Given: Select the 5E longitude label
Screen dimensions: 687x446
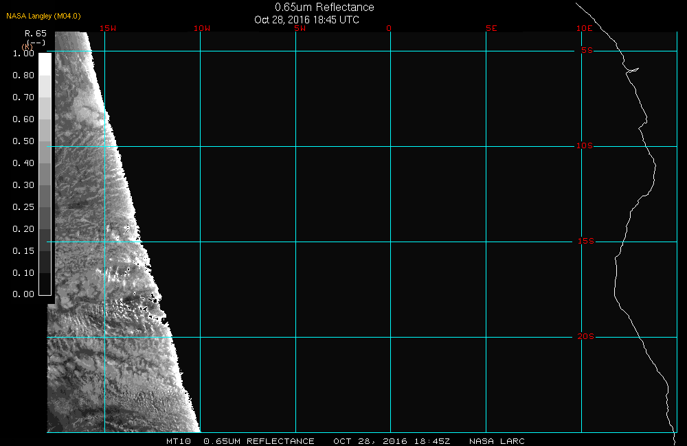Looking at the screenshot, I should 491,29.
